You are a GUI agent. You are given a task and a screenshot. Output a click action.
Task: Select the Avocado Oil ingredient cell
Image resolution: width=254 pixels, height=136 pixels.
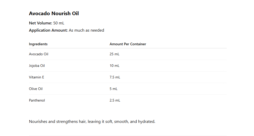(x=39, y=54)
